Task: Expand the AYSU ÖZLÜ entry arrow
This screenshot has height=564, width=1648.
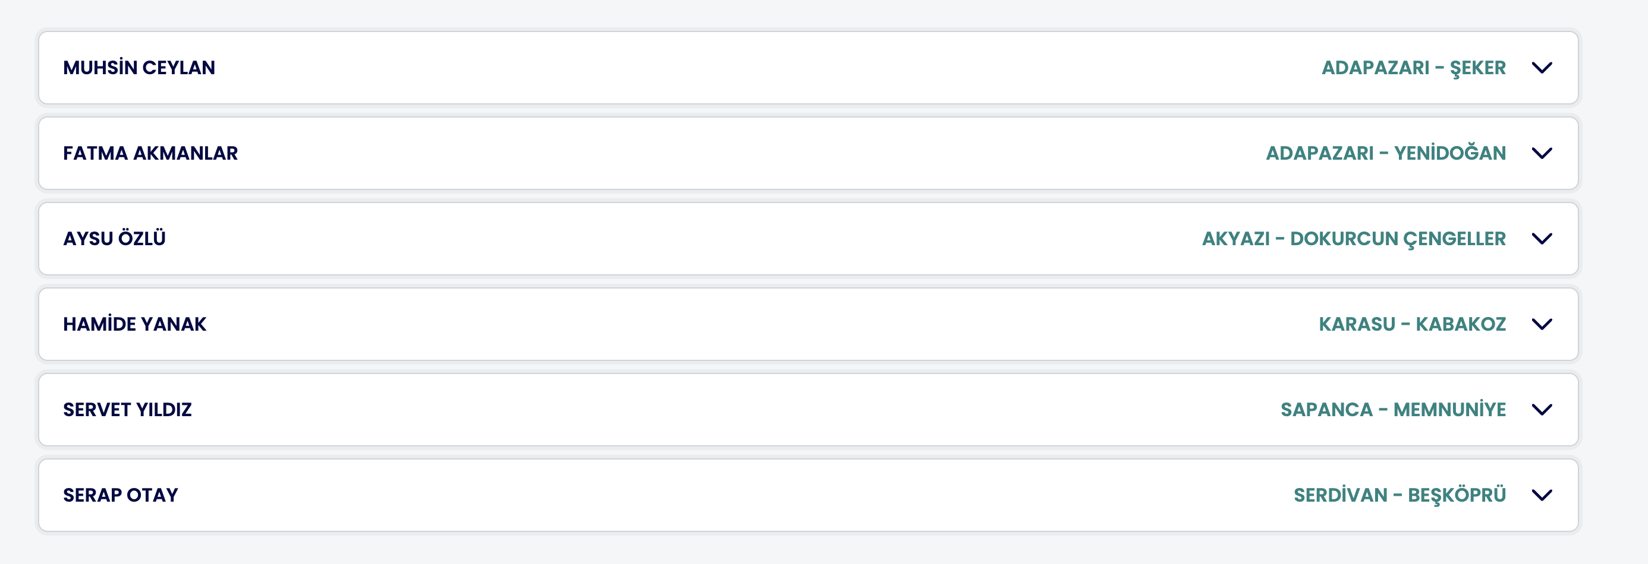Action: (x=1542, y=239)
